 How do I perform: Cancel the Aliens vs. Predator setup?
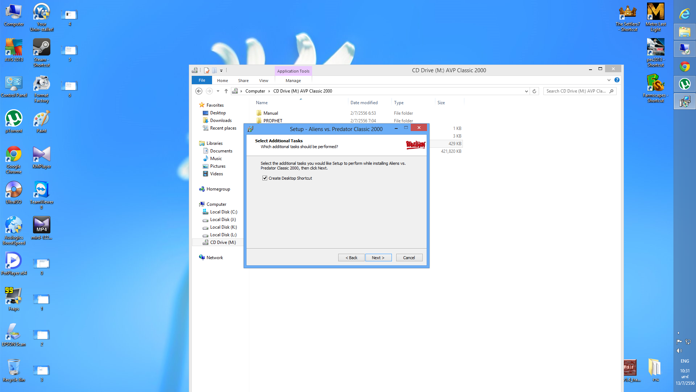409,258
